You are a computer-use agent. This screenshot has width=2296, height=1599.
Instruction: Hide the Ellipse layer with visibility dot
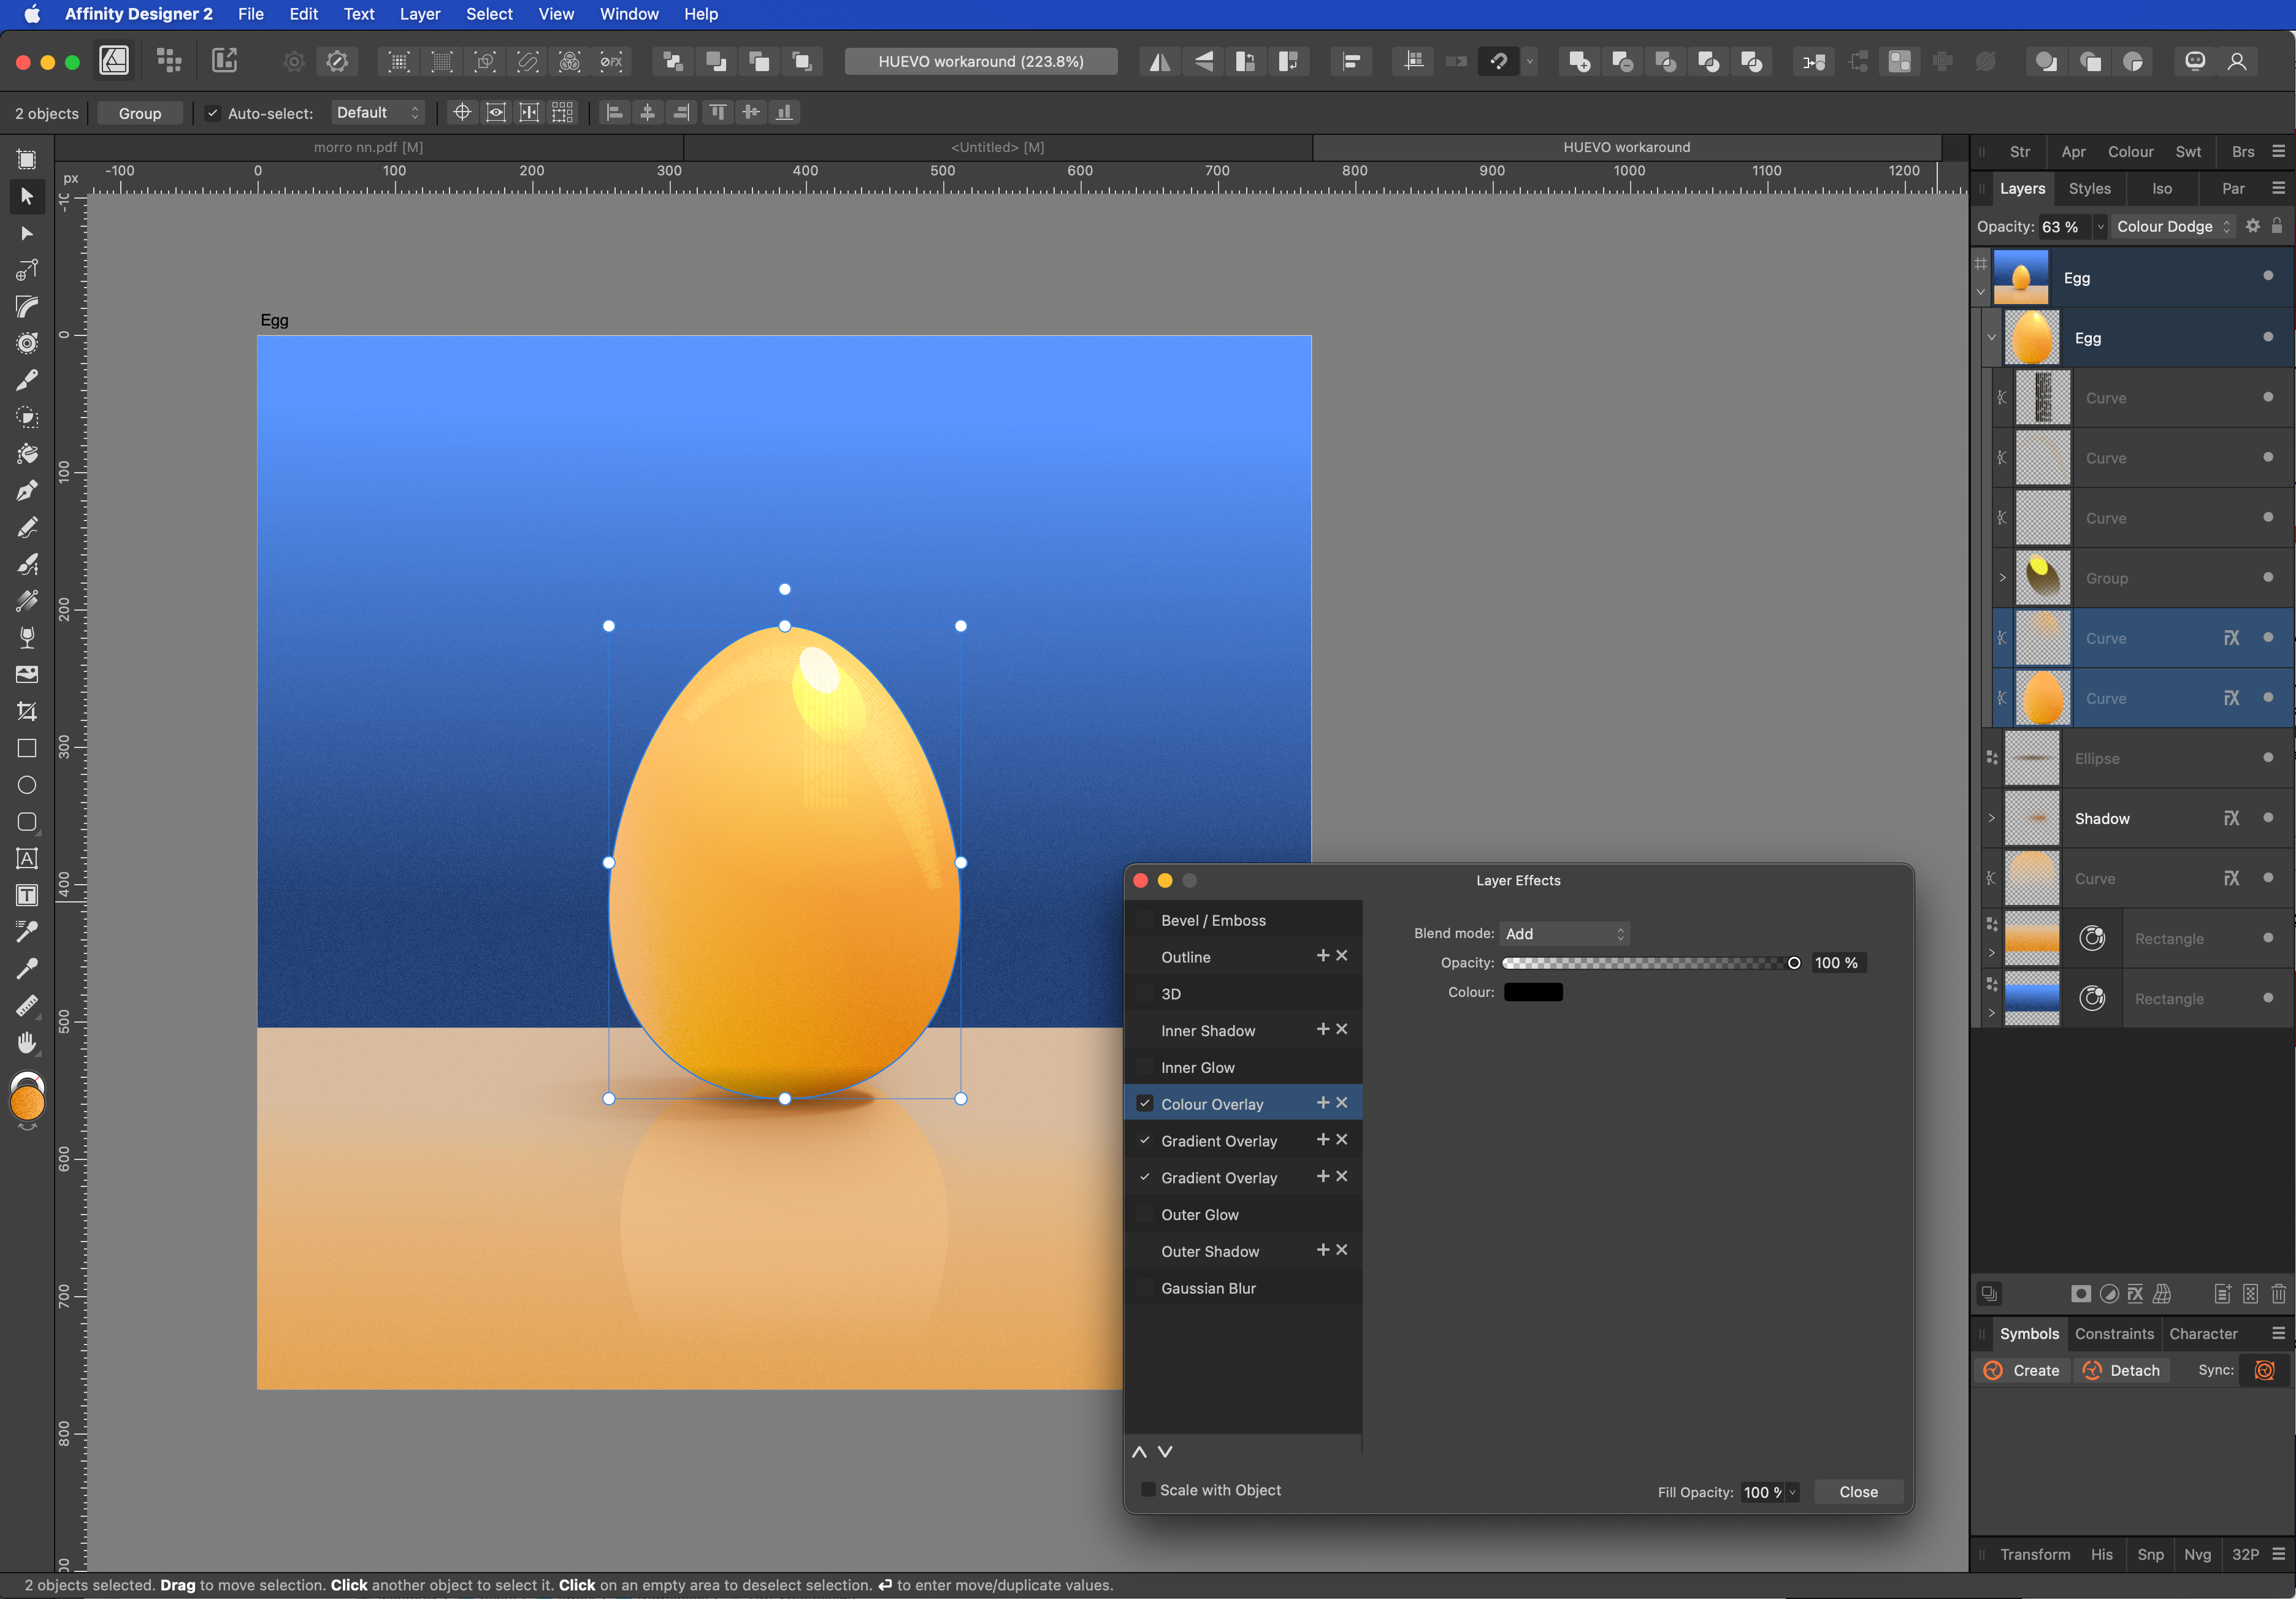point(2267,758)
